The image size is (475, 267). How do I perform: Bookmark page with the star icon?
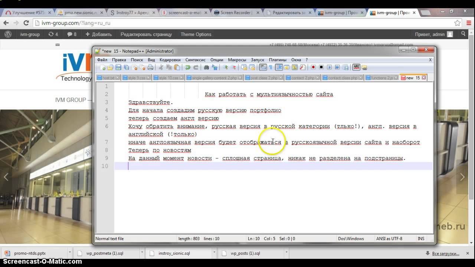[x=458, y=23]
